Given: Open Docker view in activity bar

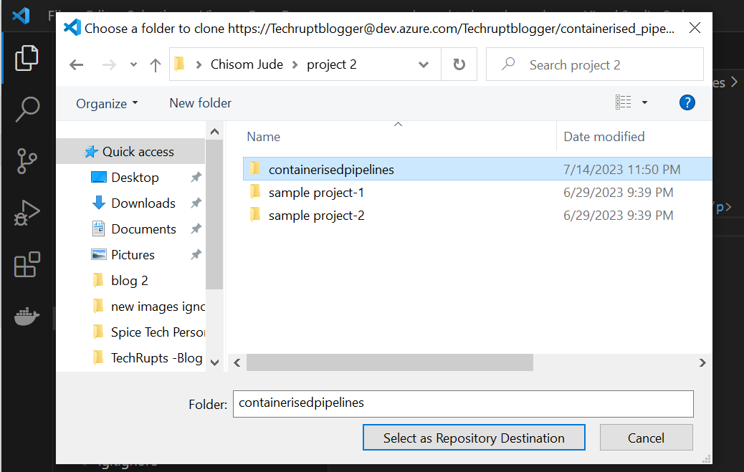Looking at the screenshot, I should point(27,317).
